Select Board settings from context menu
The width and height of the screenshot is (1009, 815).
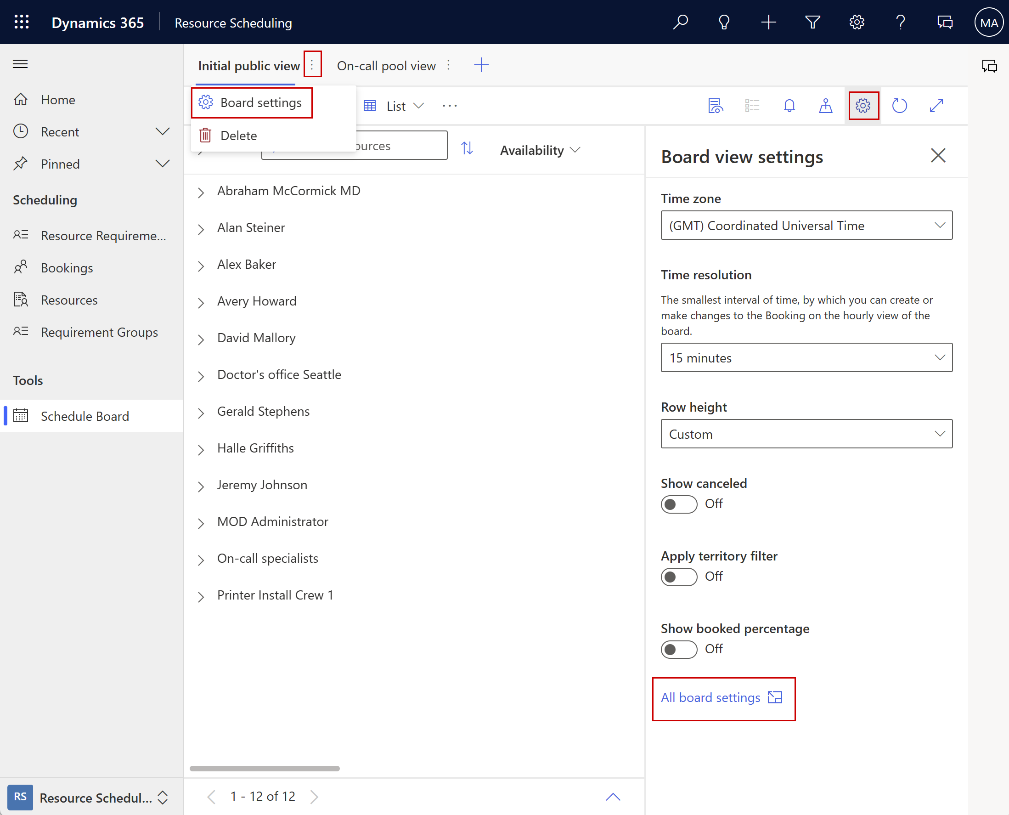coord(261,102)
